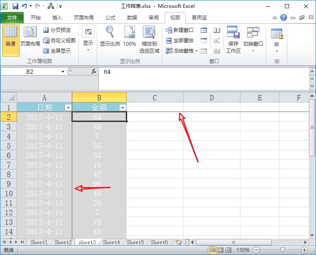Switch to the 页面布局 ribbon tab
Image resolution: width=316 pixels, height=255 pixels.
click(x=83, y=18)
